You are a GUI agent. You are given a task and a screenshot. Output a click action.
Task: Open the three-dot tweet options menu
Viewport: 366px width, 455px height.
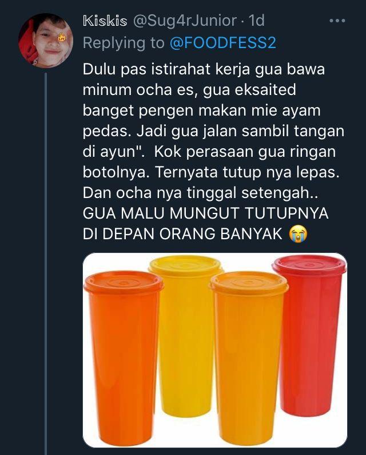[337, 21]
